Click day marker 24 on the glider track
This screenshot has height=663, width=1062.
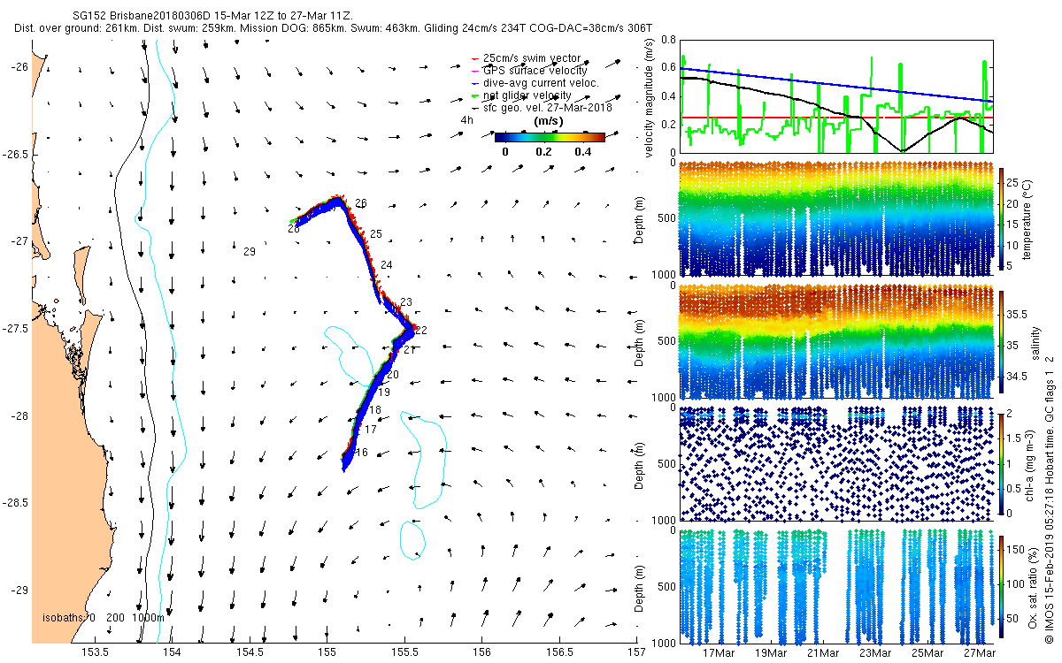coord(386,265)
